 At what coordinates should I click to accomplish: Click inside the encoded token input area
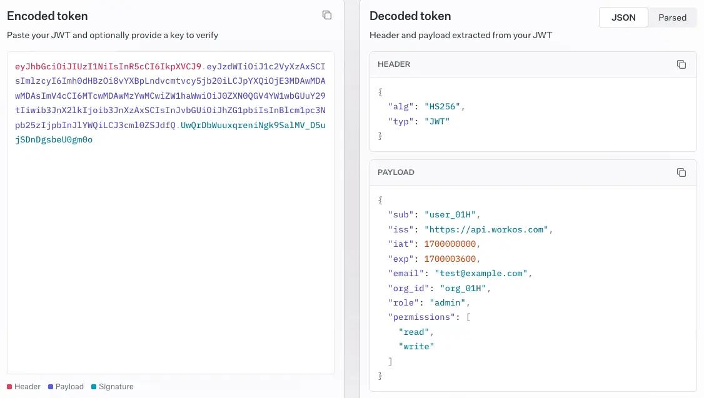pos(169,219)
